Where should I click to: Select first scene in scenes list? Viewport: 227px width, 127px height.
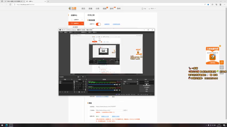(x=66, y=81)
